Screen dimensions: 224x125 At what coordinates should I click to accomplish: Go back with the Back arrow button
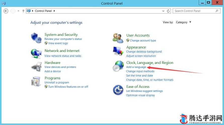[x=6, y=11]
